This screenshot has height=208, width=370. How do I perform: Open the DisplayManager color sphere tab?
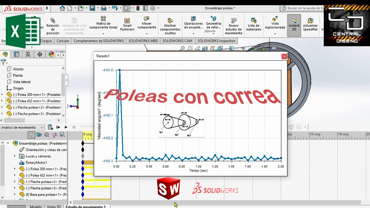51,54
